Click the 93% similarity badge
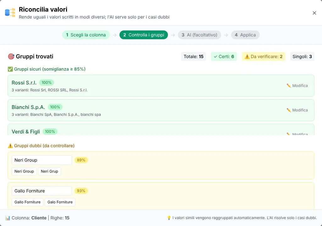 pos(81,191)
